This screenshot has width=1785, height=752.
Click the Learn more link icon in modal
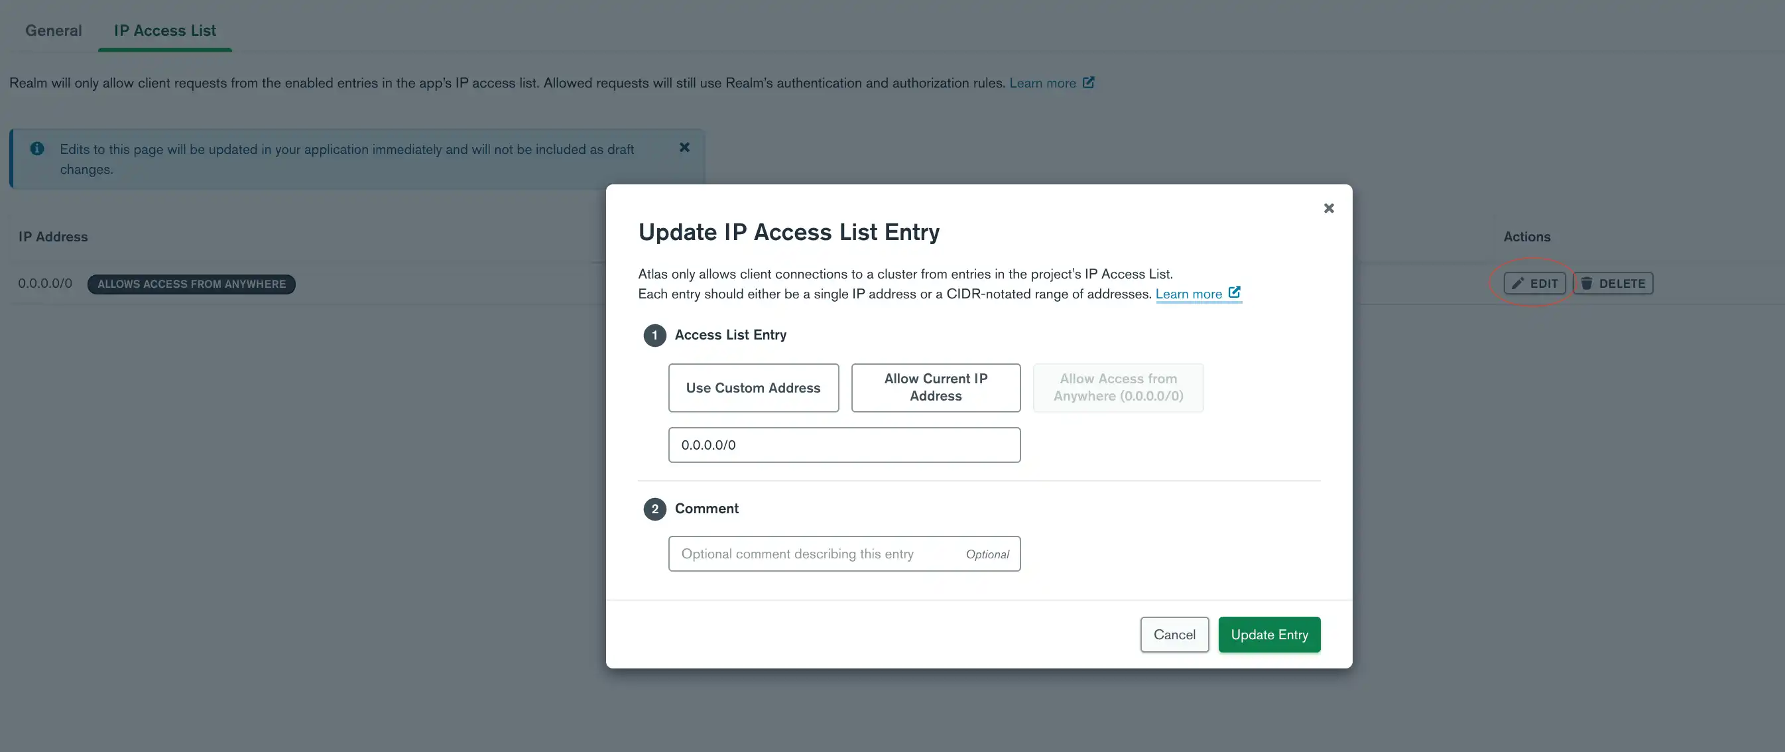1234,294
